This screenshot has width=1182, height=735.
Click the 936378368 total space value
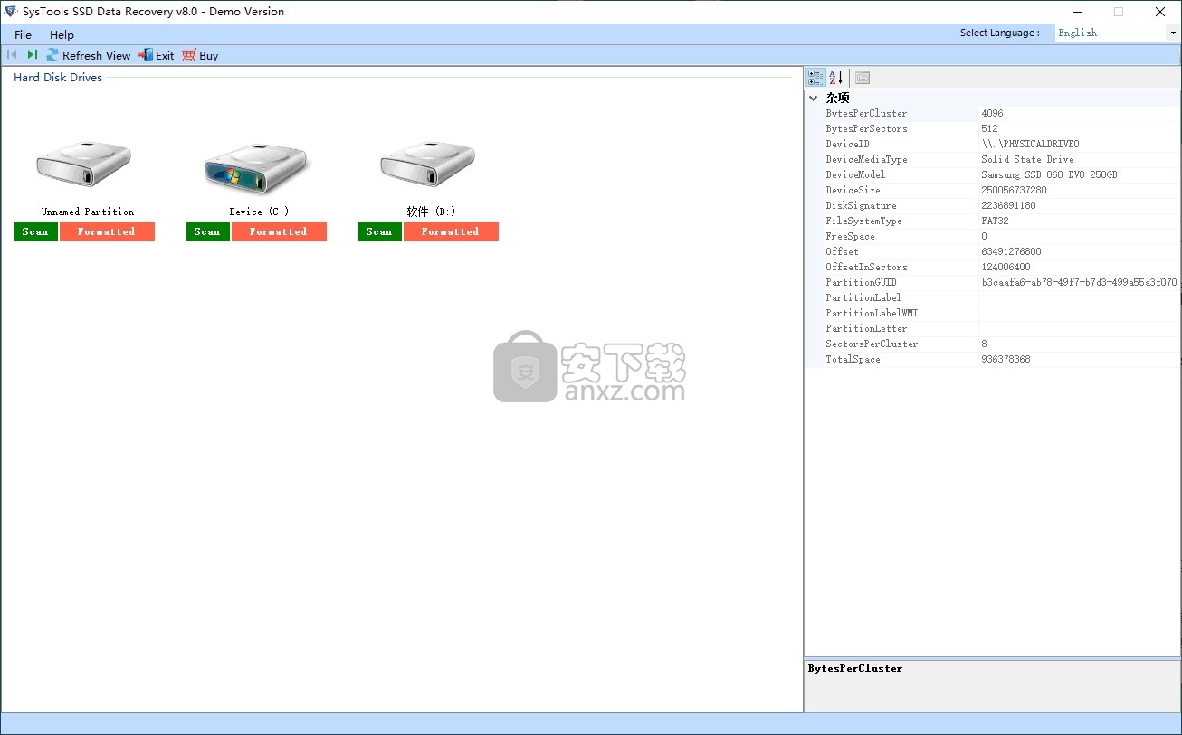coord(1006,360)
